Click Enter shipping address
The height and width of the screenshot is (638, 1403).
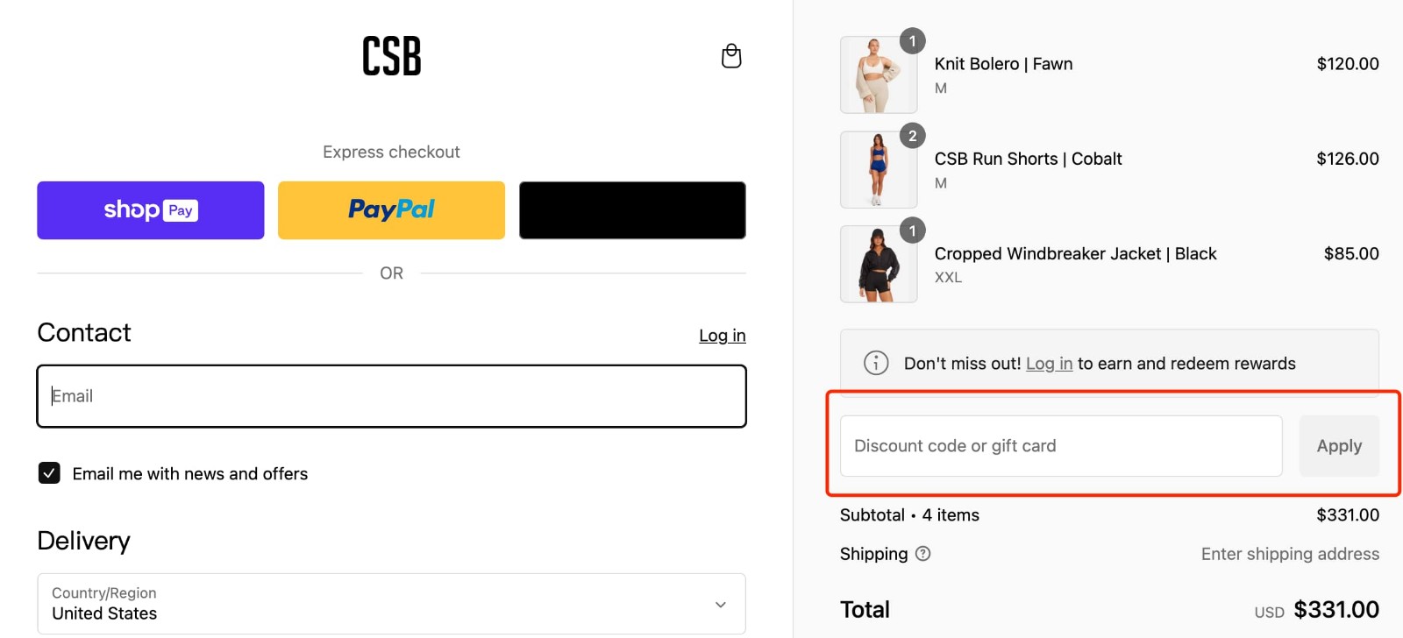(x=1290, y=553)
